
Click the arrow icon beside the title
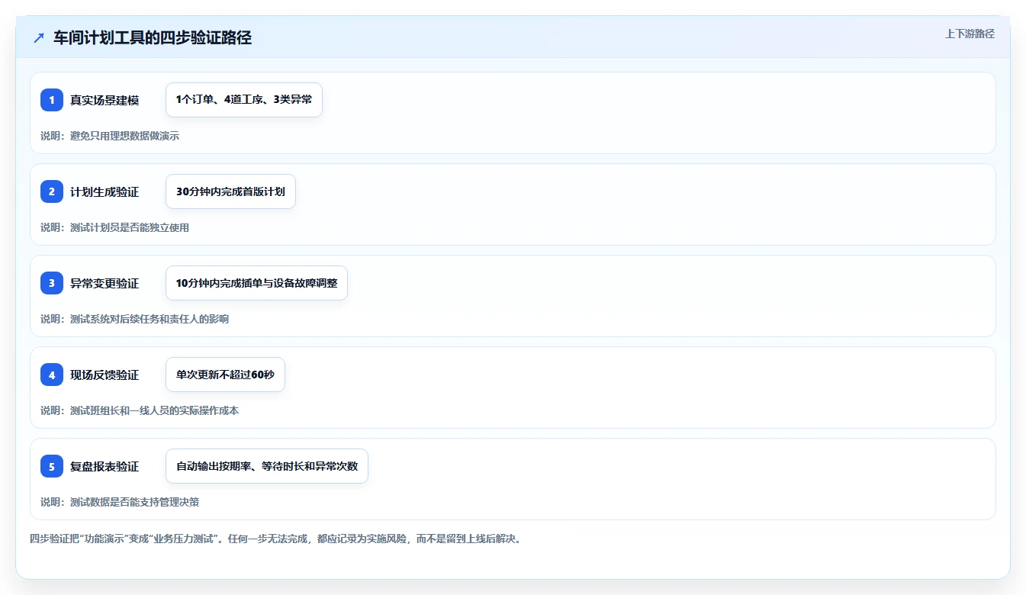[39, 37]
